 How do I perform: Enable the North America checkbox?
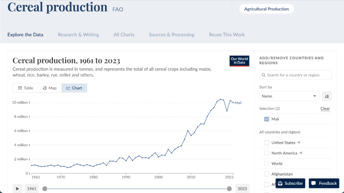pos(267,153)
